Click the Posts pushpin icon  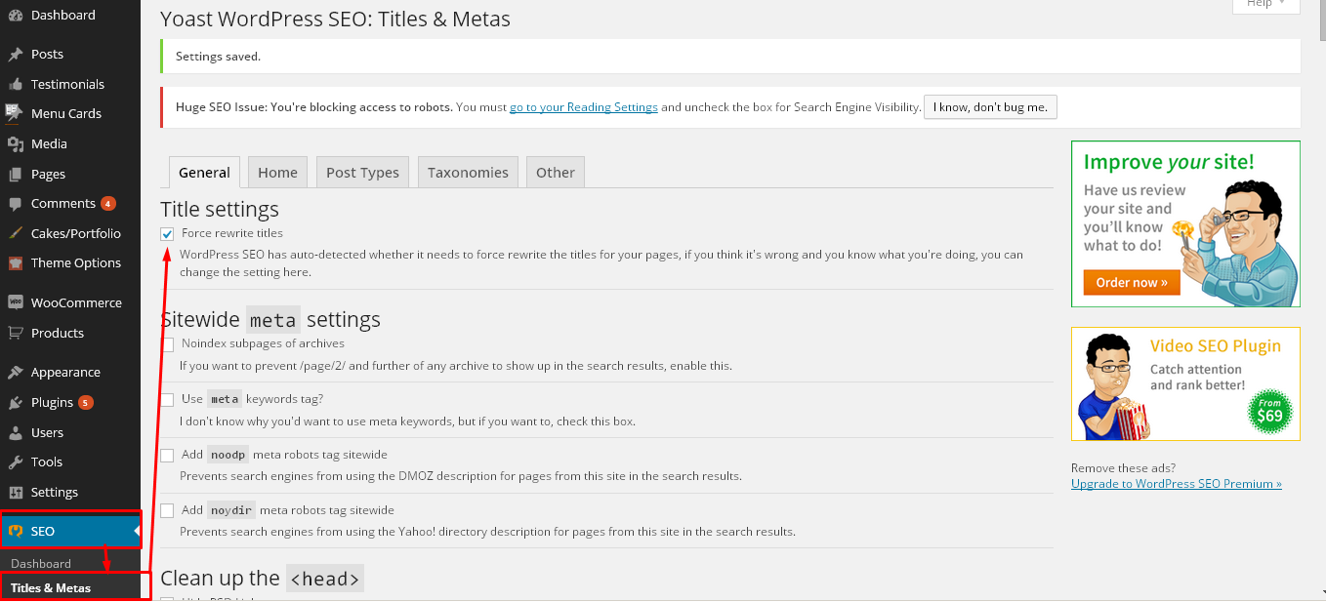point(15,55)
